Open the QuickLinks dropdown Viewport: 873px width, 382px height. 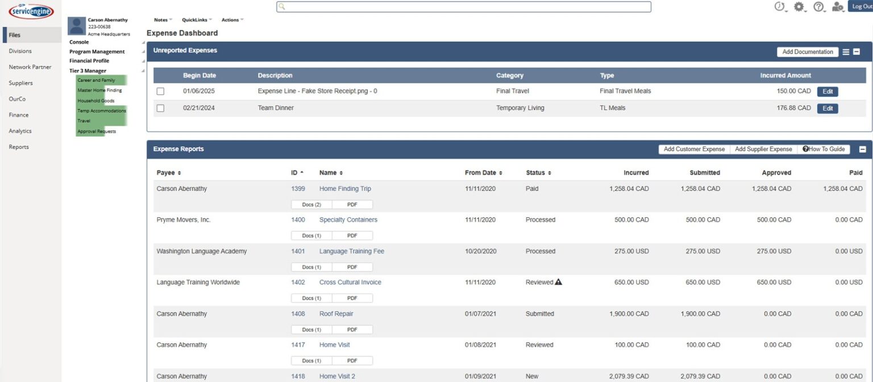coord(197,20)
